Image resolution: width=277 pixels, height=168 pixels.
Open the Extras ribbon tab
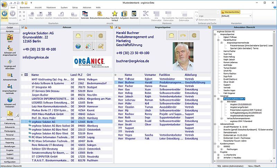(75, 8)
